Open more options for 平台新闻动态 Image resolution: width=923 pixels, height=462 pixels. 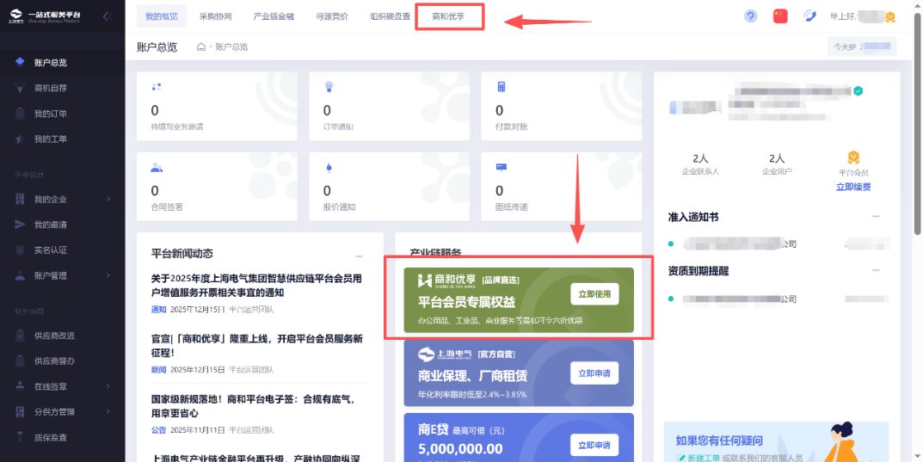(x=359, y=256)
